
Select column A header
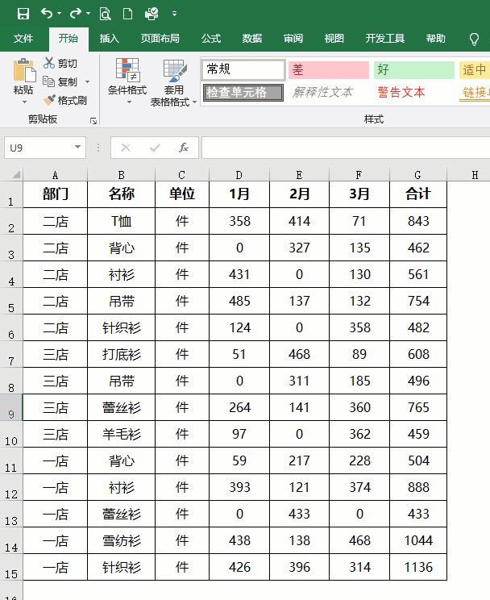[x=56, y=175]
